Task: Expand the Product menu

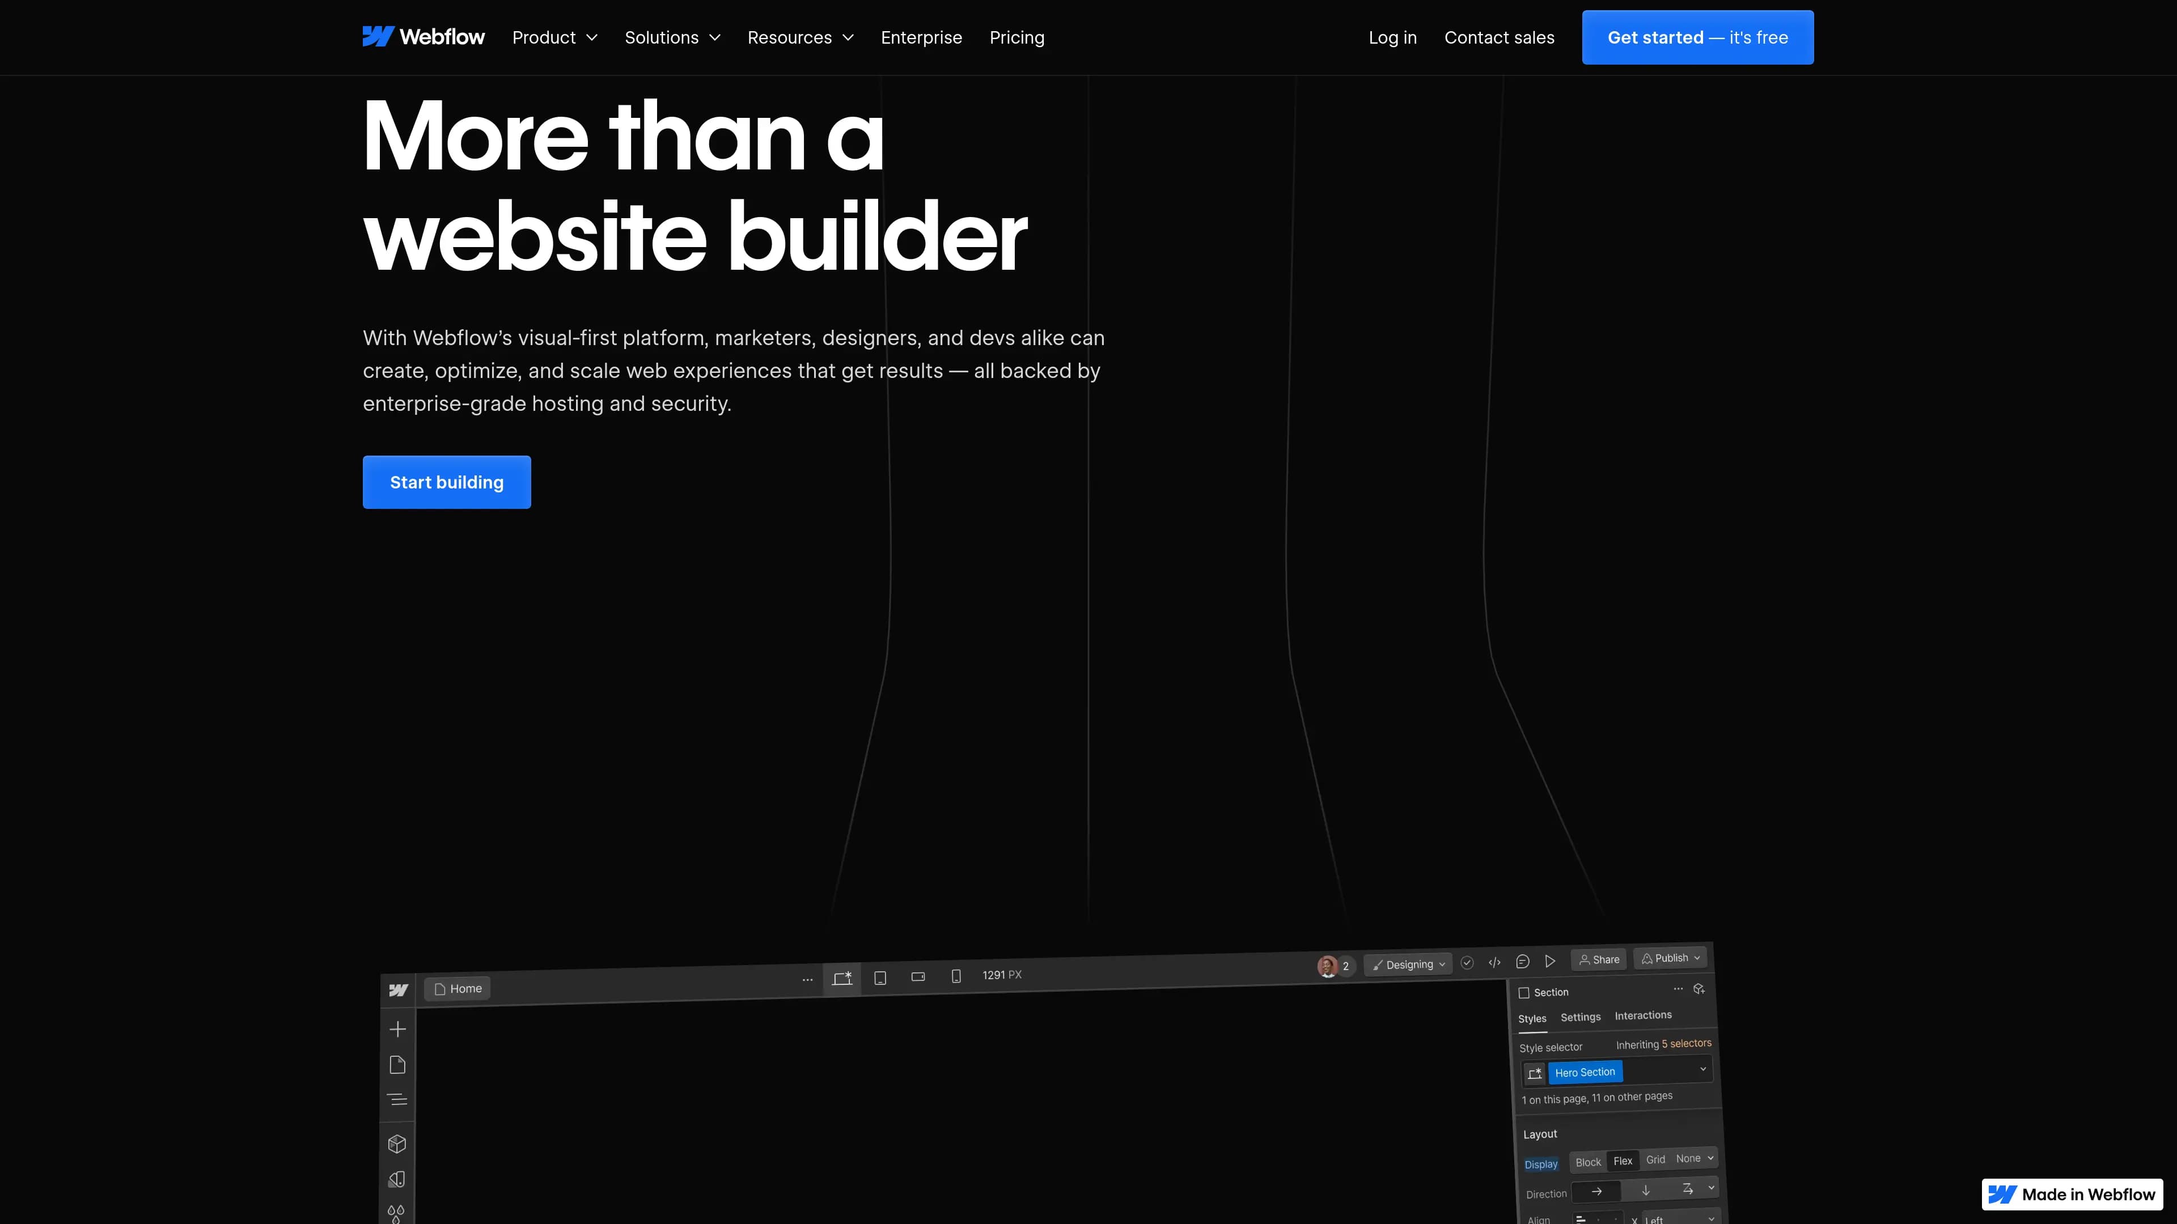Action: pos(554,37)
